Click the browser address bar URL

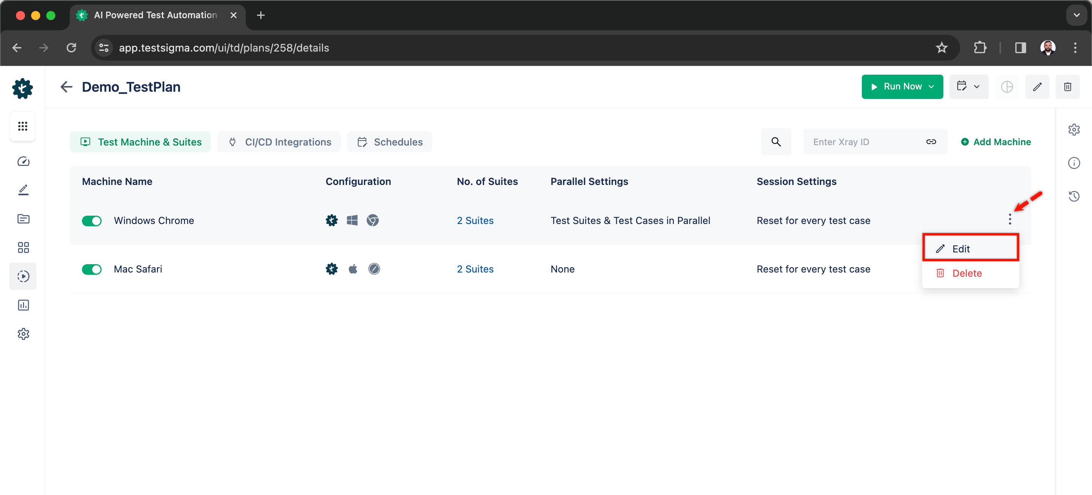224,48
